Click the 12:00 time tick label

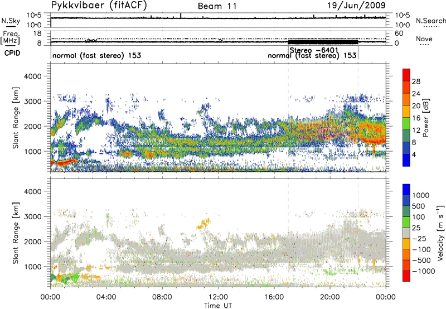[218, 297]
